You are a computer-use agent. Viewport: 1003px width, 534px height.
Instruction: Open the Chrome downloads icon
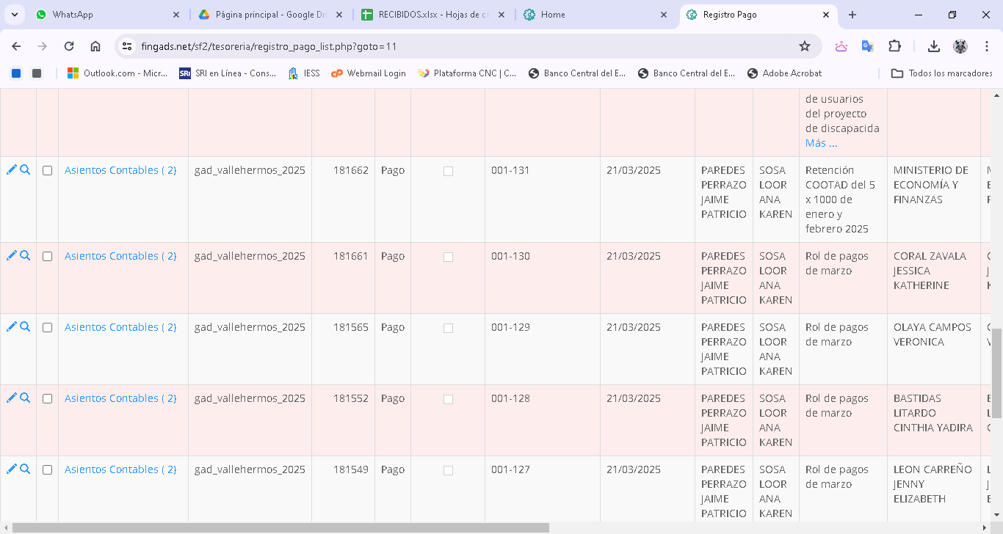click(934, 46)
